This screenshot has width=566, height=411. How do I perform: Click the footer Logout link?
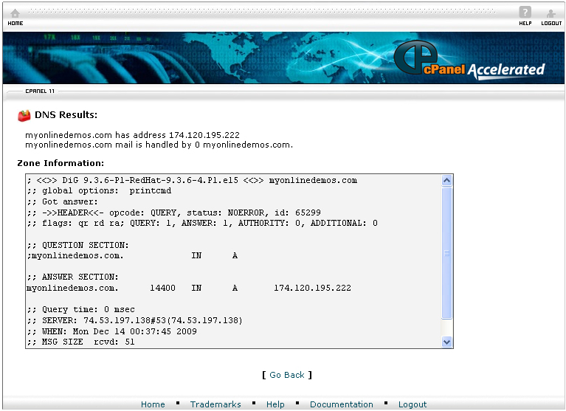pos(413,404)
